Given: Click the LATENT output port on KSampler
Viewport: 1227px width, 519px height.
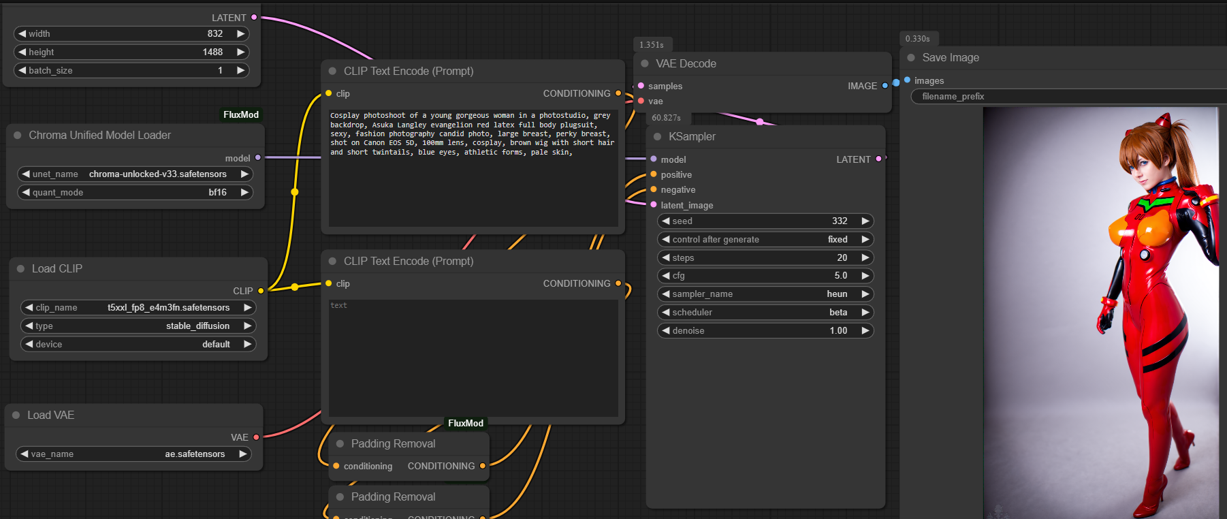Looking at the screenshot, I should coord(878,159).
